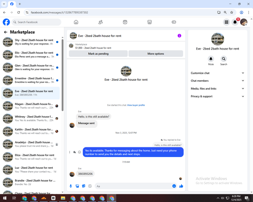Expand Customize chat section

click(x=218, y=73)
